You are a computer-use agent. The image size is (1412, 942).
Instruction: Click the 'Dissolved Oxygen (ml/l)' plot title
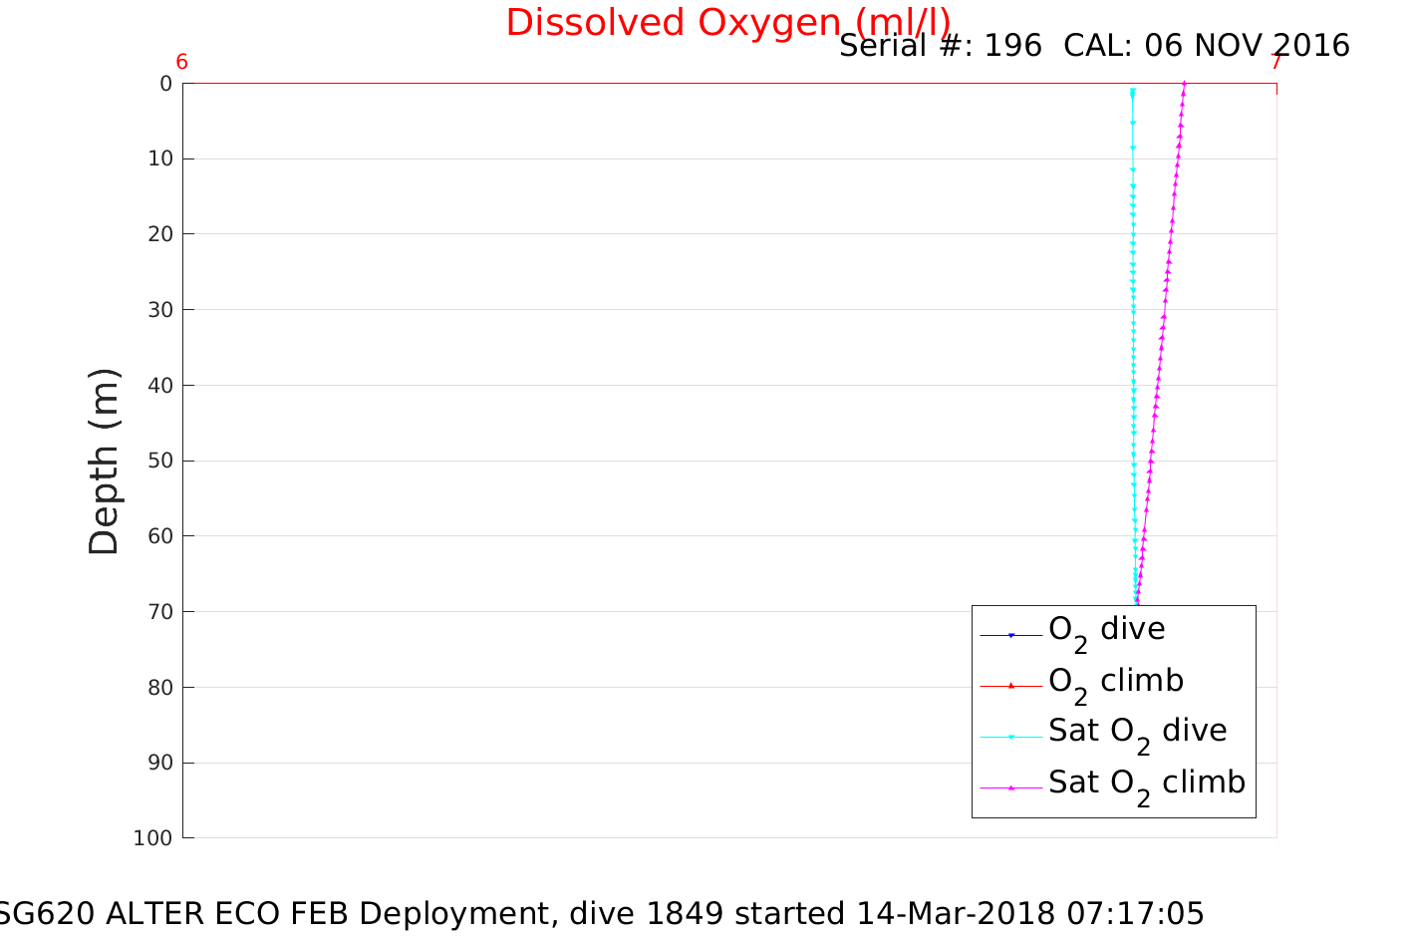tap(727, 23)
